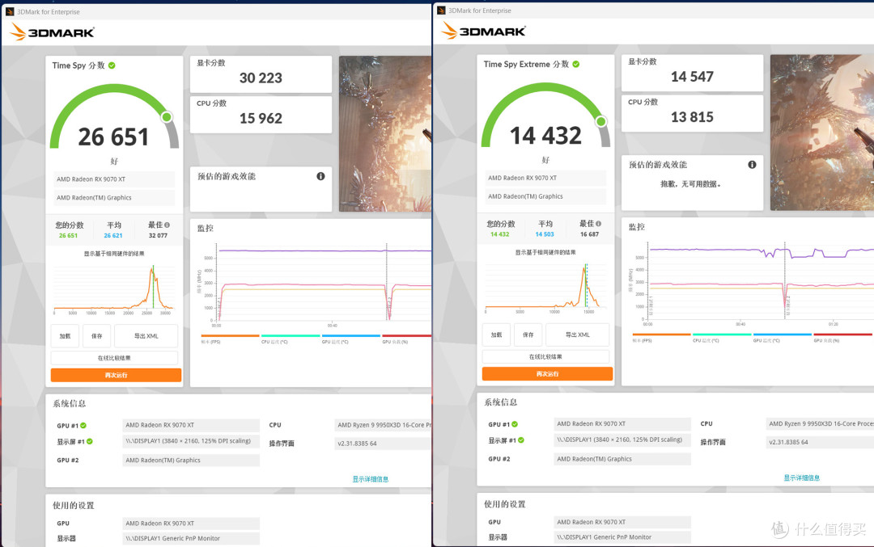Toggle blue GPU 温度 legend in Time Spy Extreme monitor
874x547 pixels.
click(782, 338)
